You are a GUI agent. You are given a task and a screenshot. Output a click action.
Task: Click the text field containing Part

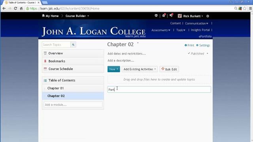coord(159,90)
